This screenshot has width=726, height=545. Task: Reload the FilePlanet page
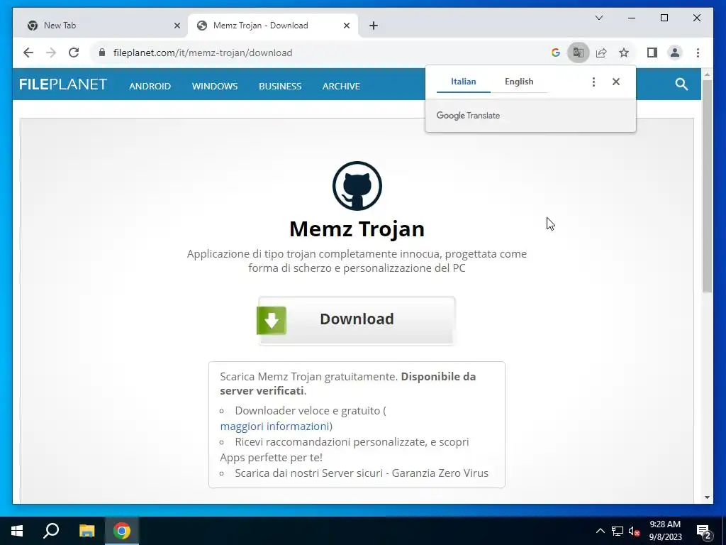click(x=74, y=53)
